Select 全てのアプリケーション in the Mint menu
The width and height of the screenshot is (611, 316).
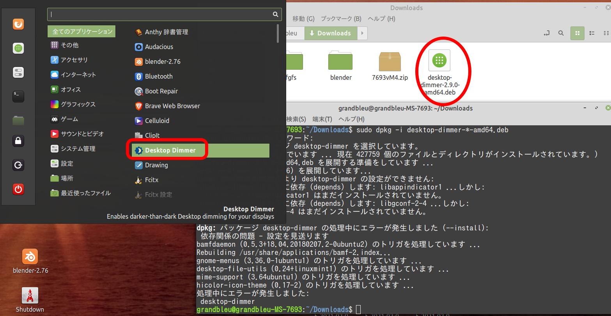[x=81, y=32]
